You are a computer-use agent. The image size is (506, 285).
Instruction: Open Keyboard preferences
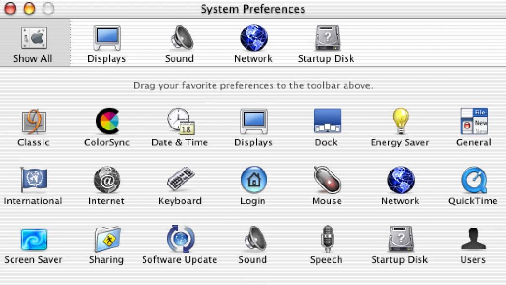pyautogui.click(x=180, y=179)
